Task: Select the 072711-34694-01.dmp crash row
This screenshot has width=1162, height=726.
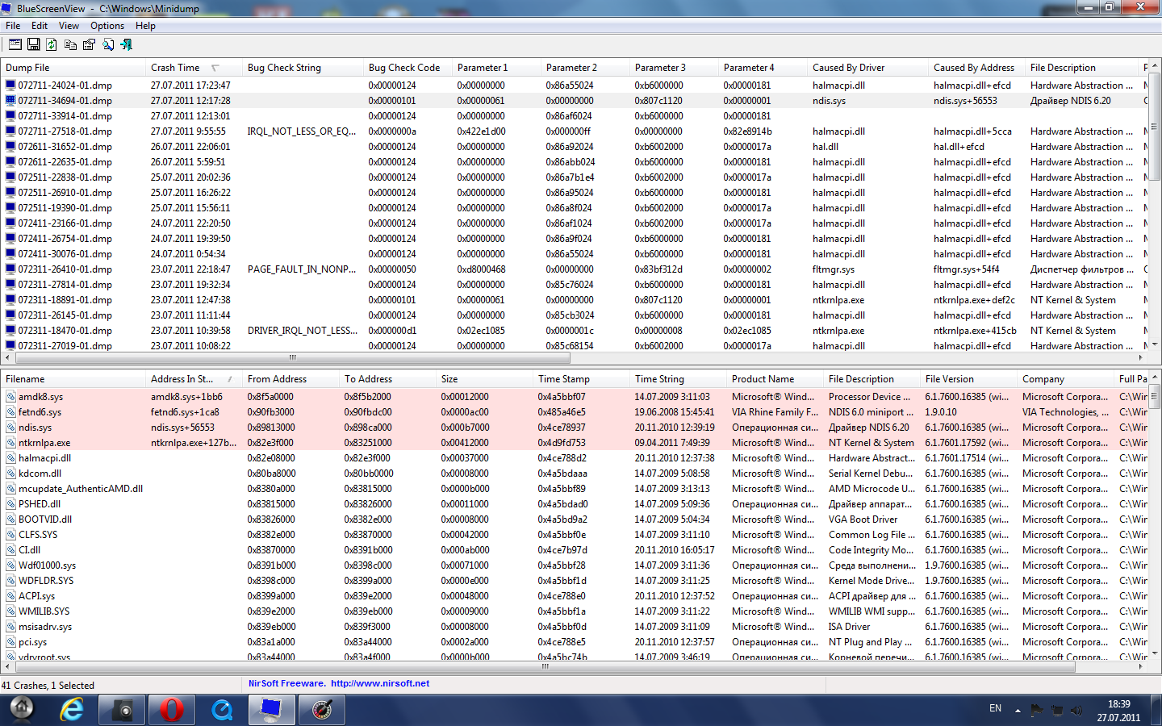Action: 574,100
